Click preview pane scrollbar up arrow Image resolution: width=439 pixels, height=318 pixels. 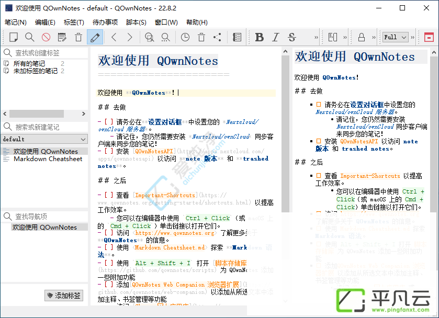pyautogui.click(x=434, y=52)
